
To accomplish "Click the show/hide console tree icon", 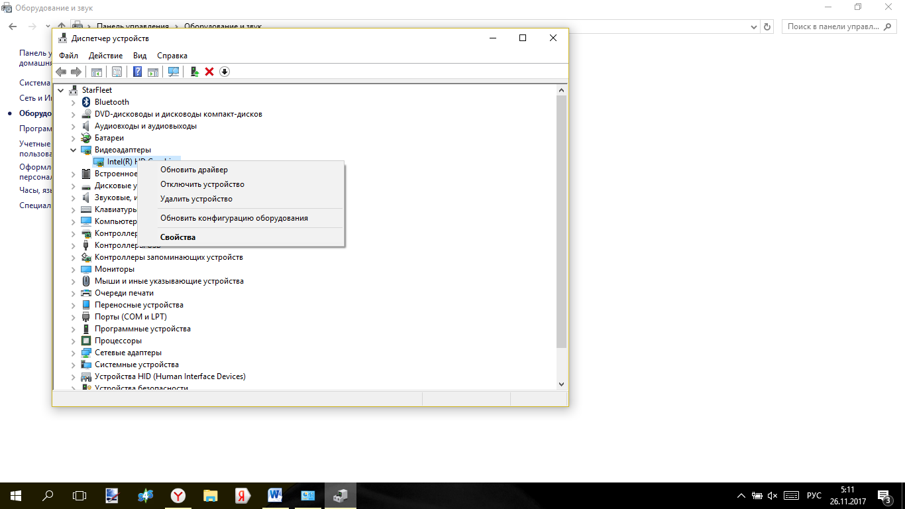I will tap(97, 72).
